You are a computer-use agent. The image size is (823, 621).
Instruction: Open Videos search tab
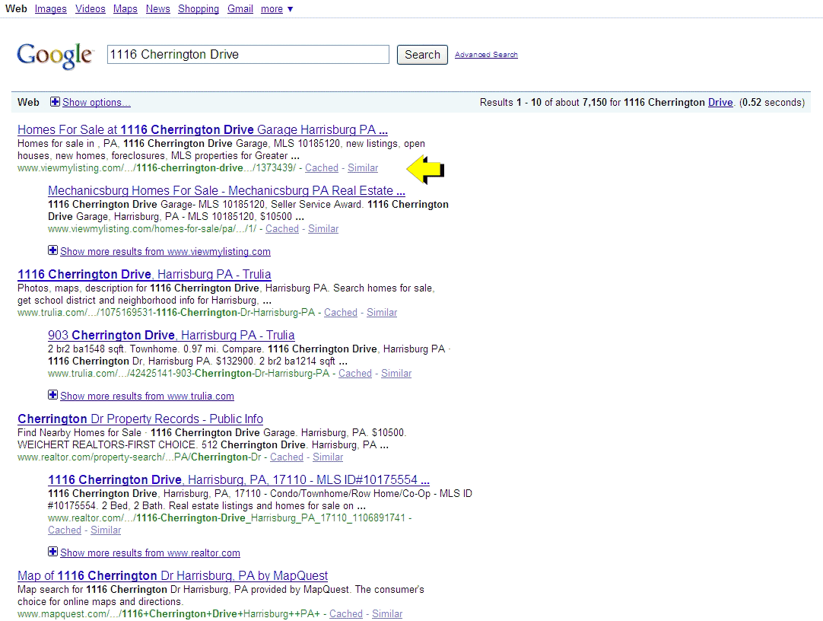(x=91, y=9)
